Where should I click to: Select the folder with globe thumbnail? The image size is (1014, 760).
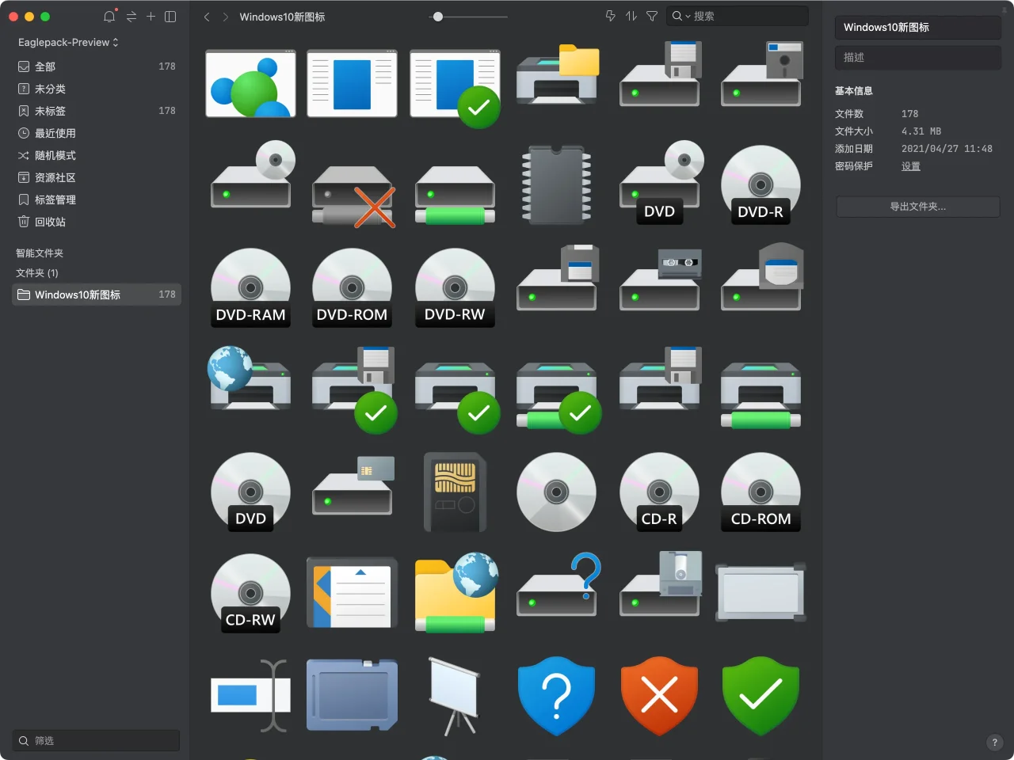tap(456, 592)
